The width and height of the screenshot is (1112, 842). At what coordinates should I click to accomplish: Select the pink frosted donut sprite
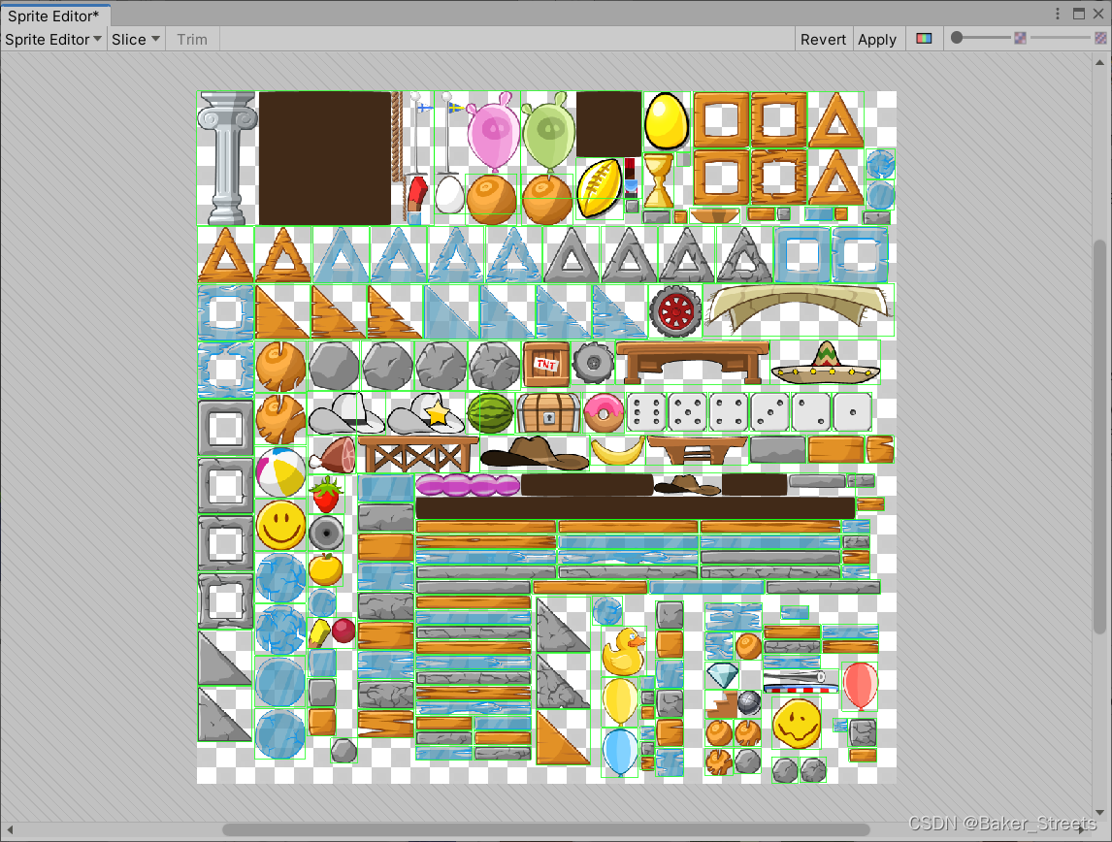click(x=604, y=413)
